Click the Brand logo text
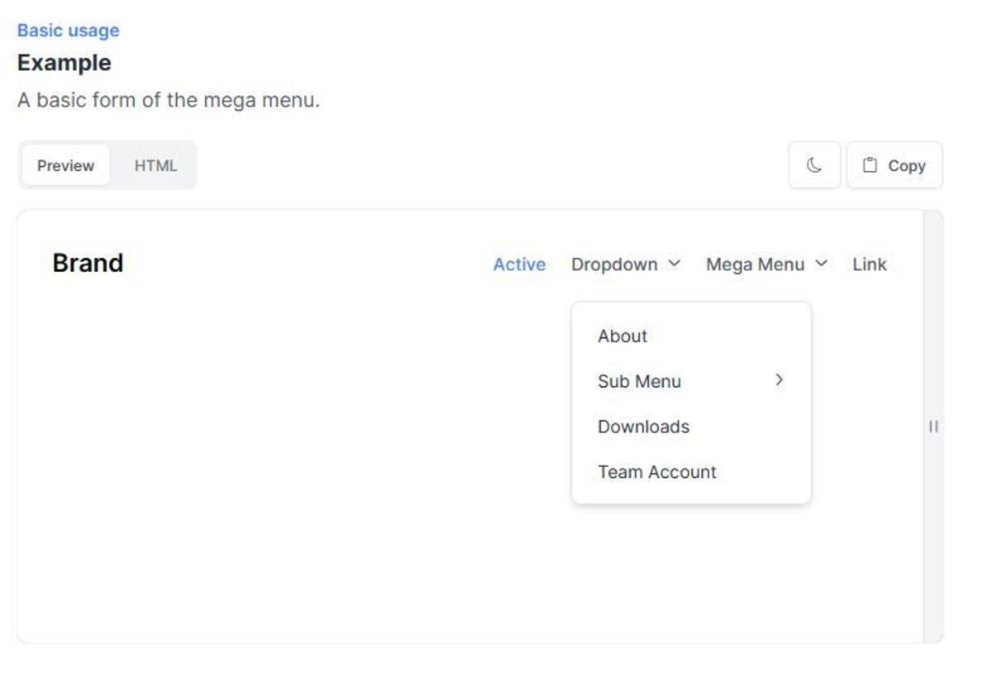The width and height of the screenshot is (992, 692). pyautogui.click(x=87, y=263)
